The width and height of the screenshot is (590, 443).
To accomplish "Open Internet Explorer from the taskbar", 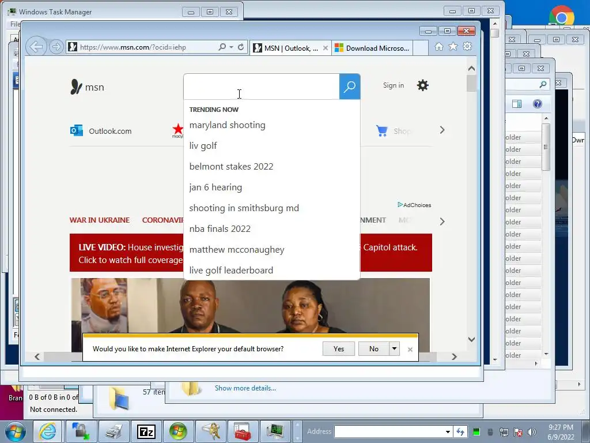I will [x=48, y=431].
